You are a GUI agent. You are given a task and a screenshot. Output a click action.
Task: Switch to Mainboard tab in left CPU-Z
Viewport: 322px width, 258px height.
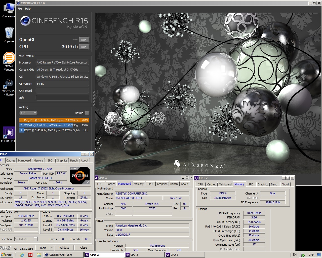point(24,160)
